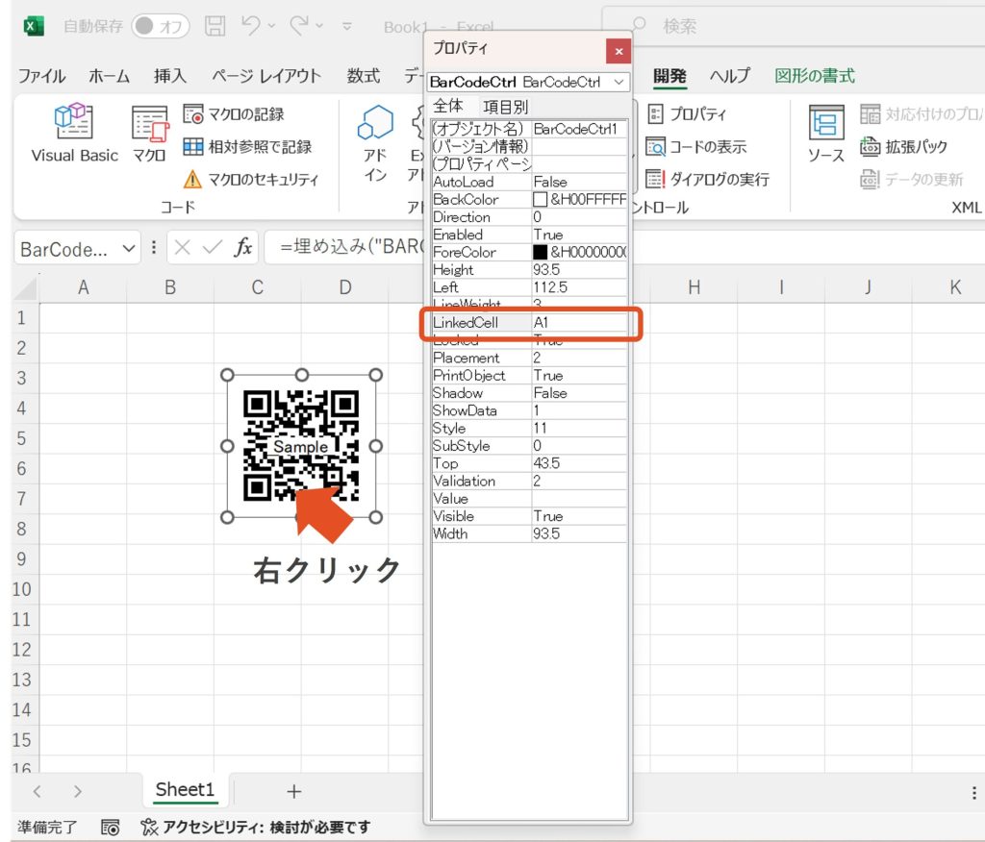Undo the last action
The image size is (985, 842).
point(251,26)
